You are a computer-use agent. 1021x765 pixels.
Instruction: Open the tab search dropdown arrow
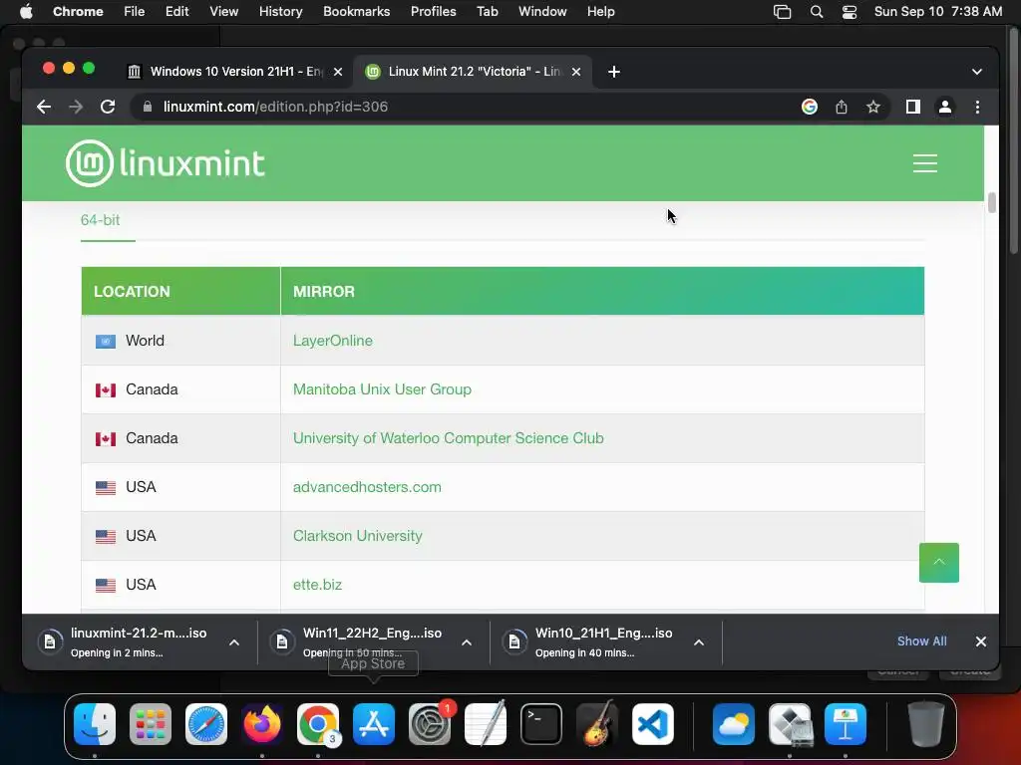pyautogui.click(x=977, y=72)
